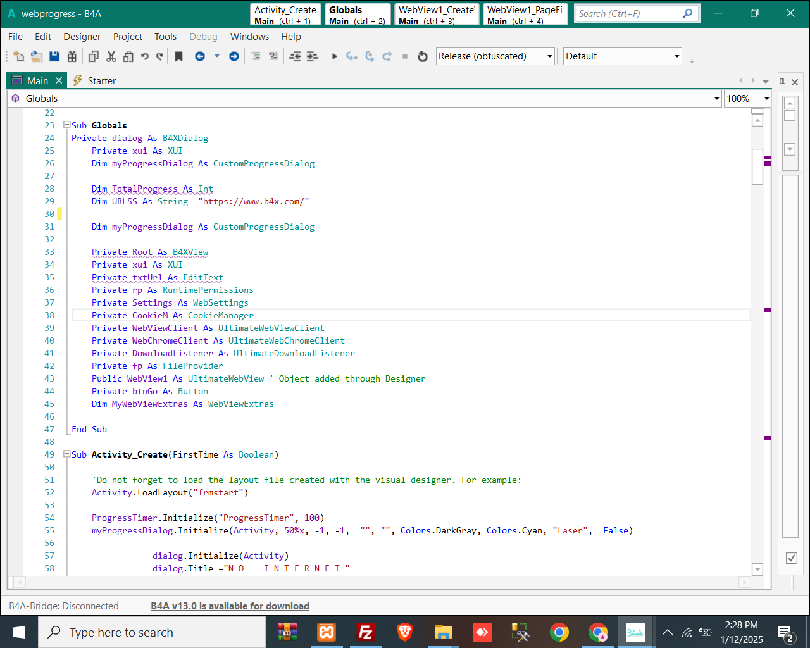
Task: Jump to Activity_Create via top shortcut button
Action: 285,15
